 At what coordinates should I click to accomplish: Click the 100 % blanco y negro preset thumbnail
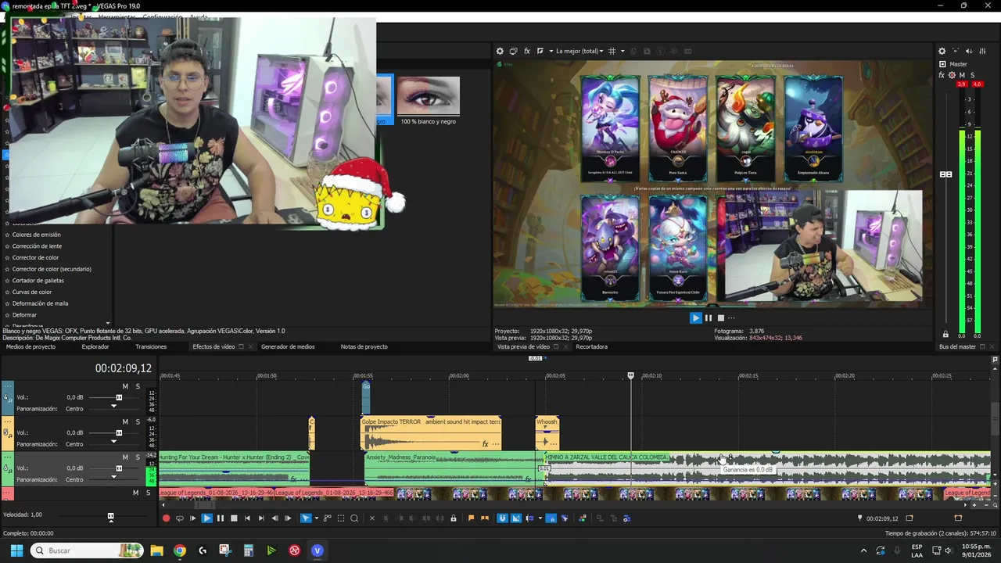click(428, 96)
